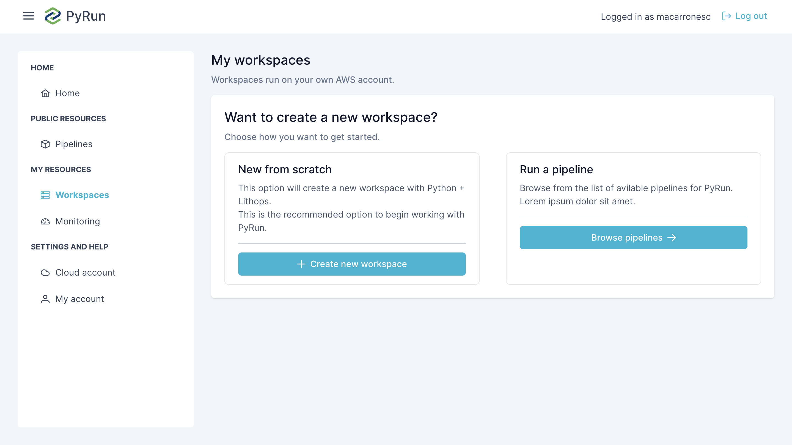792x445 pixels.
Task: Click the Workspaces server icon
Action: (x=45, y=195)
